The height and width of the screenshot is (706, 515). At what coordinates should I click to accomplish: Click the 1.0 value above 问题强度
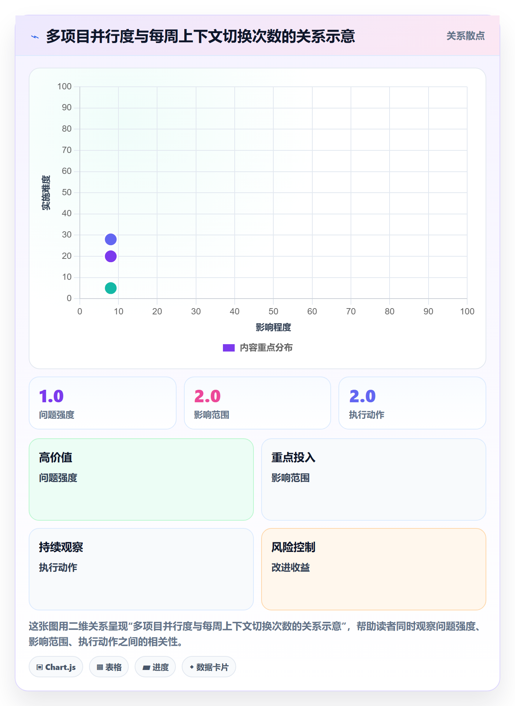(51, 396)
